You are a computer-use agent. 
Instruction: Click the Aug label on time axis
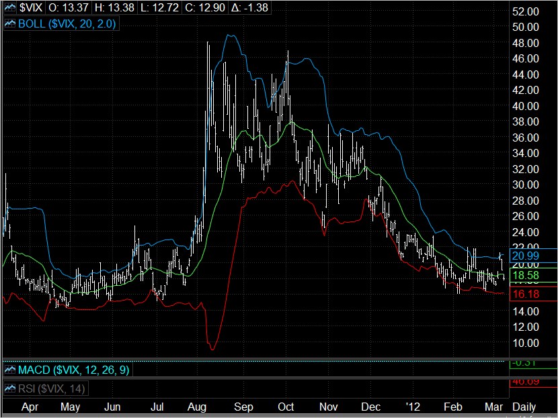[197, 407]
